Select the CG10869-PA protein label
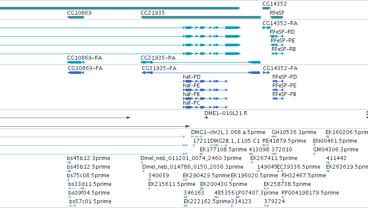The height and width of the screenshot is (208, 368). pyautogui.click(x=85, y=68)
